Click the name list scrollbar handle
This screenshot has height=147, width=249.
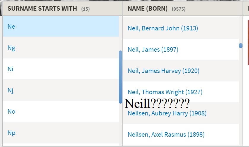click(241, 45)
